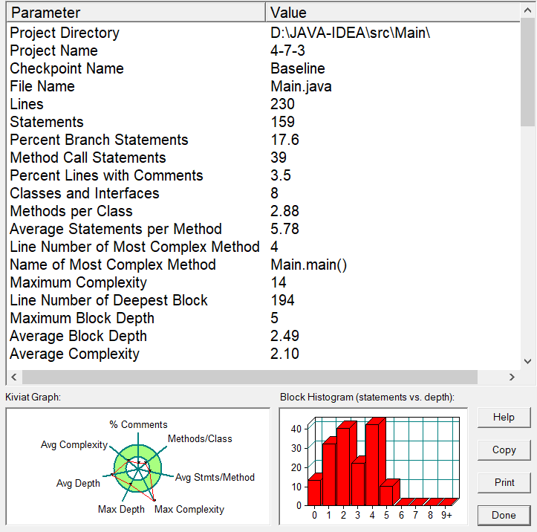Screen dimensions: 537x532
Task: Click the horizontal scrollbar right arrow
Action: (x=512, y=377)
